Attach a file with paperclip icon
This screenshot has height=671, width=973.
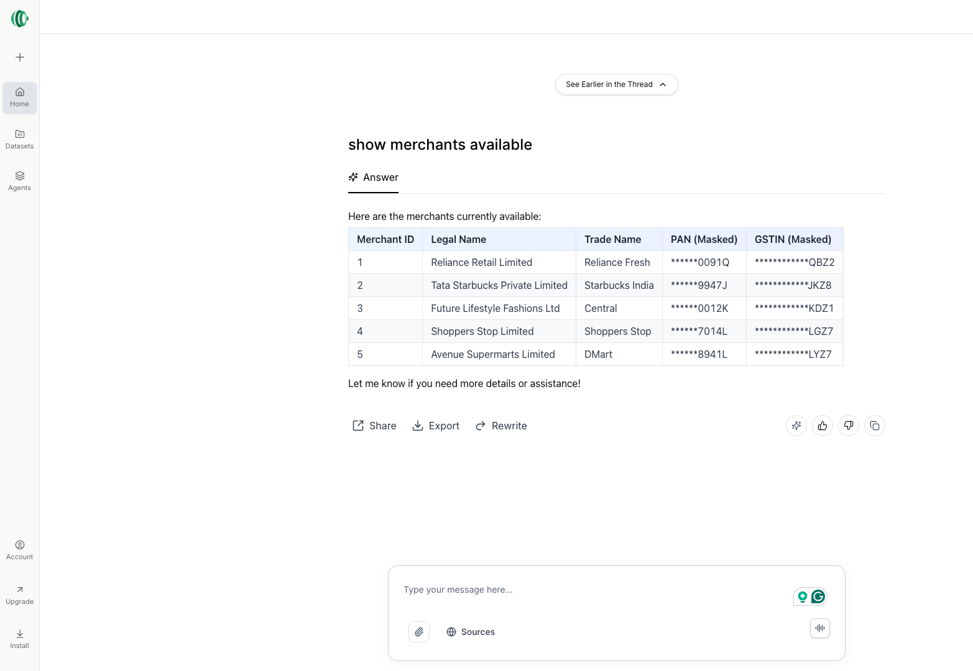click(419, 632)
